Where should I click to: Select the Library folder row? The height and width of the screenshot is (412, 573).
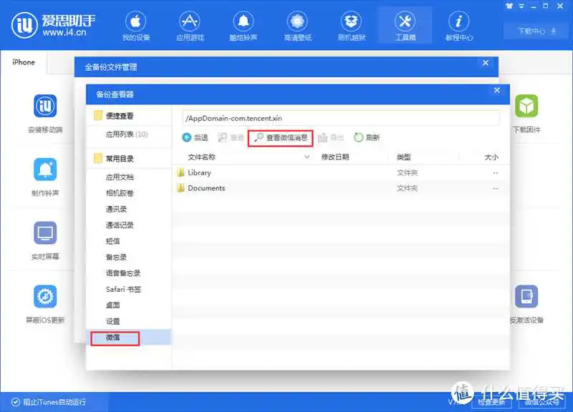pos(341,173)
